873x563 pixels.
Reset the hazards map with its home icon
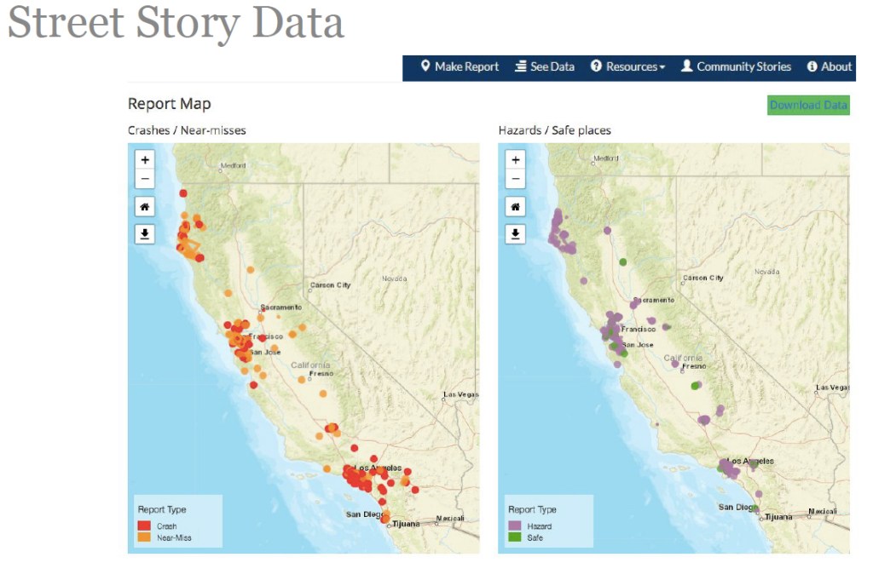point(516,206)
